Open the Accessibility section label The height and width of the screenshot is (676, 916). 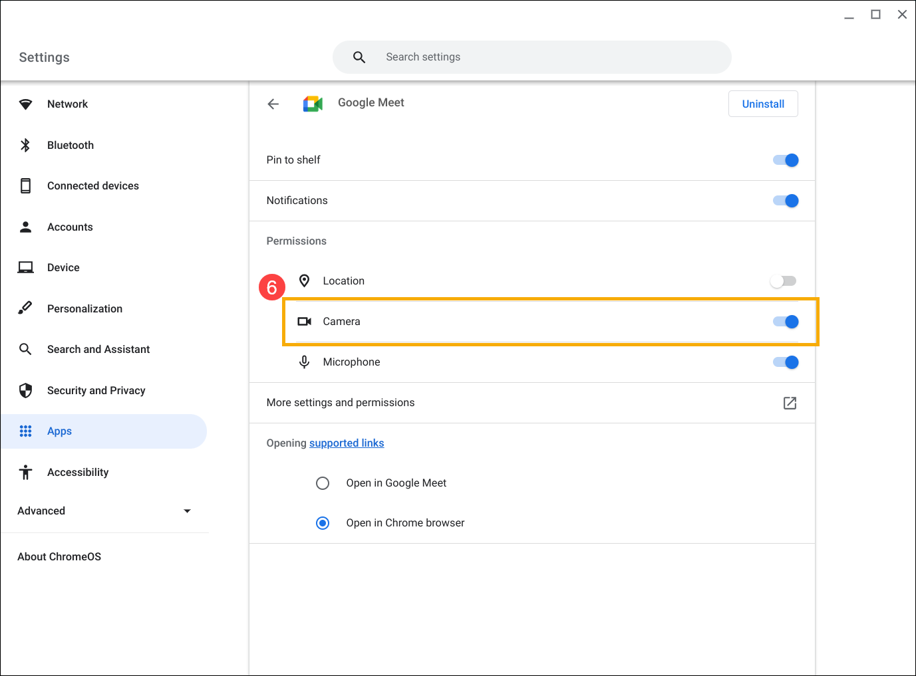pyautogui.click(x=78, y=472)
